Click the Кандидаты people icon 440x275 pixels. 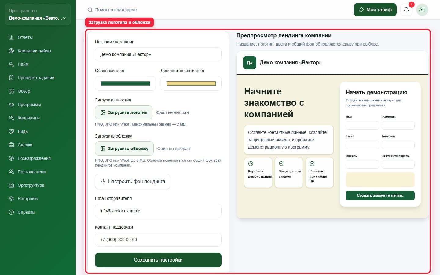coord(11,118)
